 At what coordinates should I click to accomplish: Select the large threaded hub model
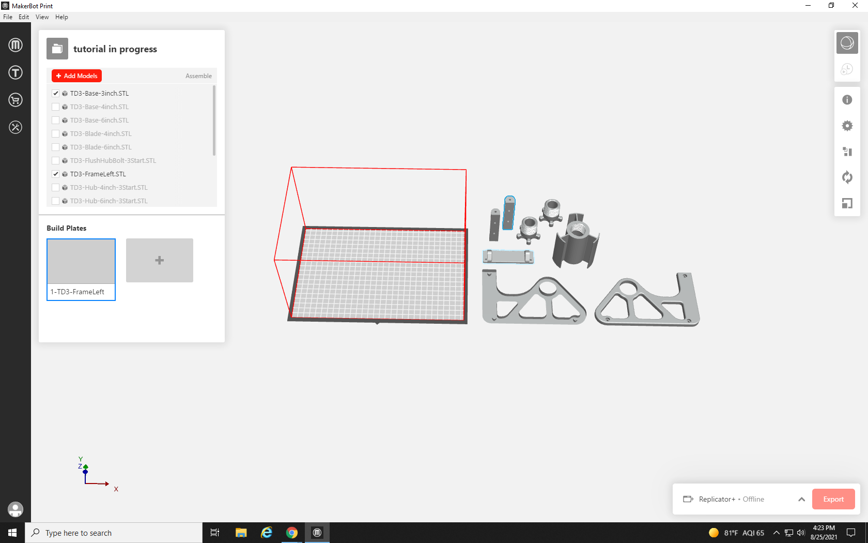tap(576, 240)
